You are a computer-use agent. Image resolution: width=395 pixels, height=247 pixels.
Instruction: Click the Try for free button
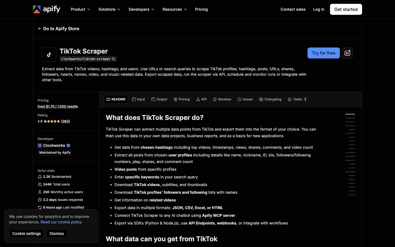tap(324, 53)
